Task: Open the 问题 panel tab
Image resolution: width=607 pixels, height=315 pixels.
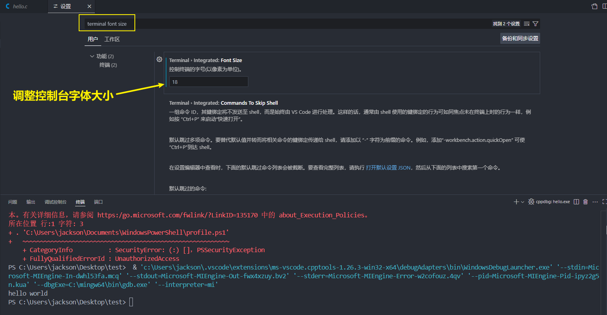Action: click(13, 202)
